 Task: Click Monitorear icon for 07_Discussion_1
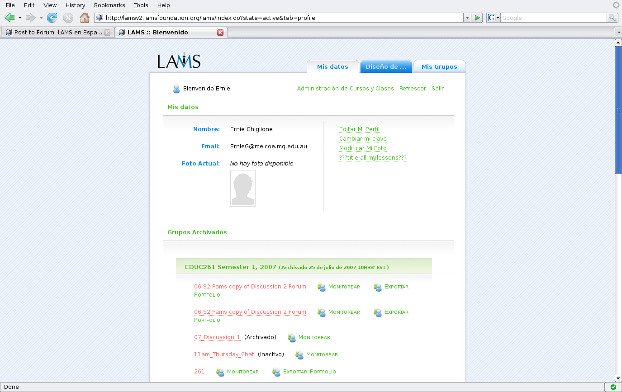tap(292, 338)
